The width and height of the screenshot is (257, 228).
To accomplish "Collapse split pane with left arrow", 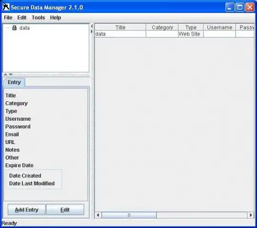I will (x=92, y=26).
